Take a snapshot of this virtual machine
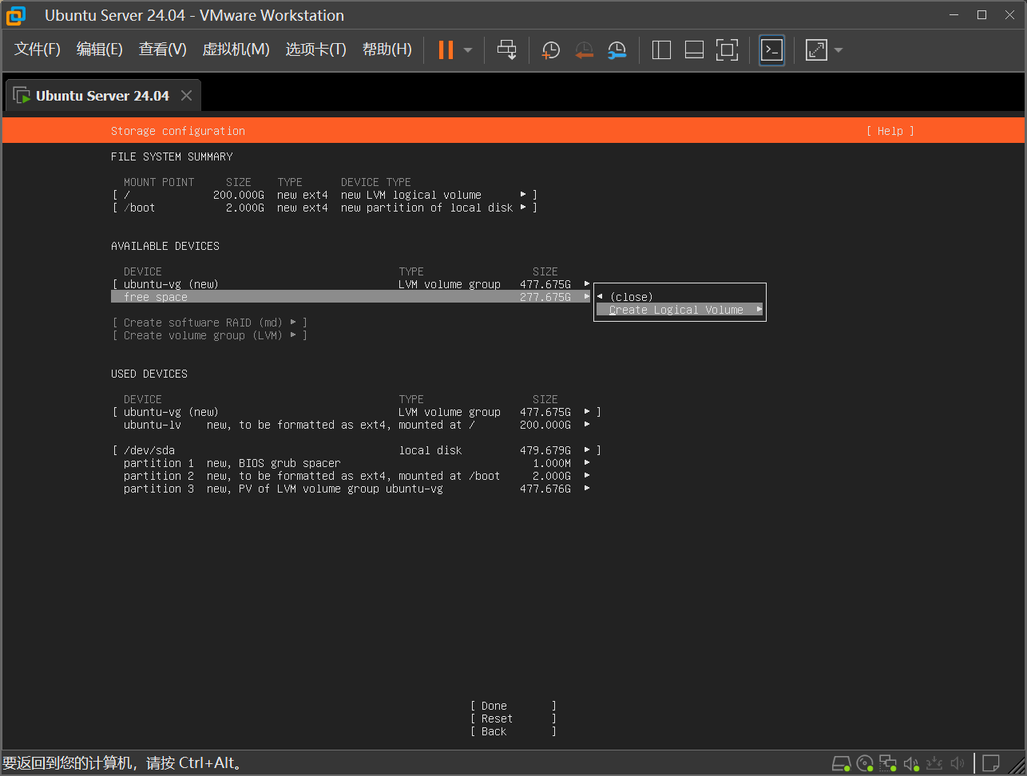The height and width of the screenshot is (776, 1027). click(551, 50)
